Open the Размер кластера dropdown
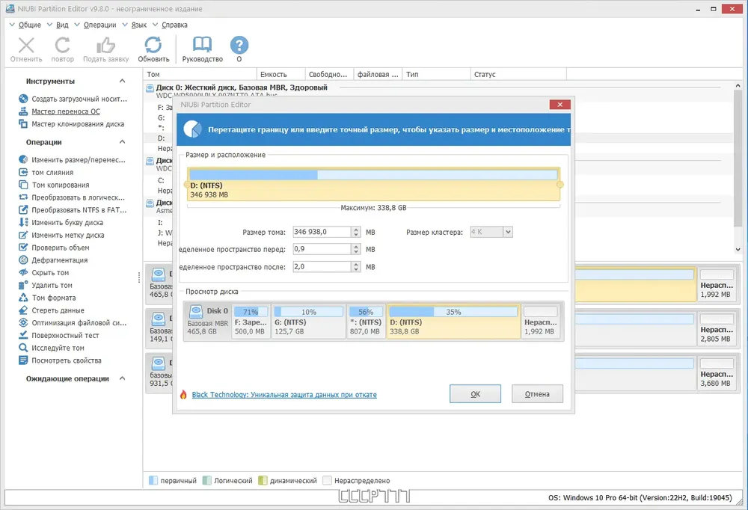Image resolution: width=748 pixels, height=510 pixels. point(508,232)
